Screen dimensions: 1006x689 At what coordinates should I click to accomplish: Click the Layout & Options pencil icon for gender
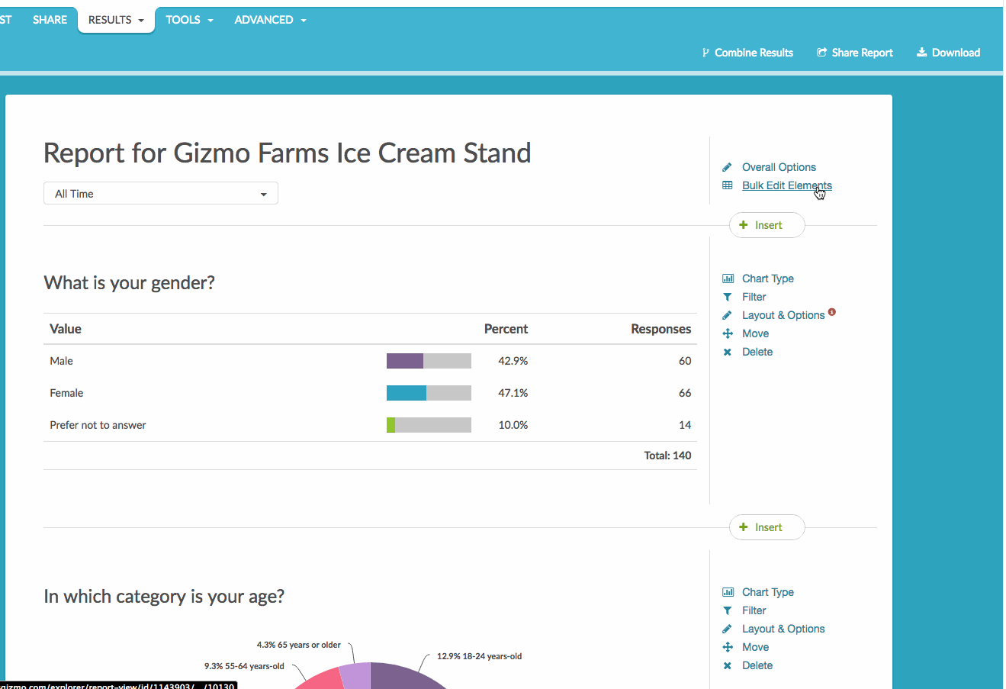coord(727,315)
